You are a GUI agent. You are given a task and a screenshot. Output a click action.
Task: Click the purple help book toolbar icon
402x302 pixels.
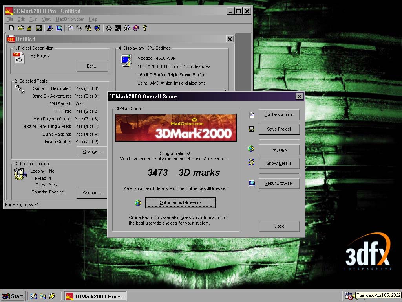pyautogui.click(x=135, y=28)
